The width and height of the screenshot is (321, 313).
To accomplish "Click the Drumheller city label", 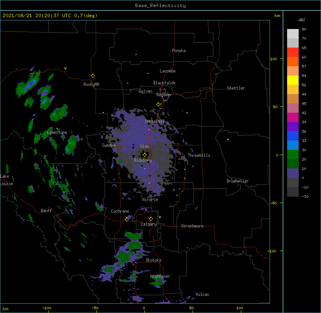I will click(238, 181).
